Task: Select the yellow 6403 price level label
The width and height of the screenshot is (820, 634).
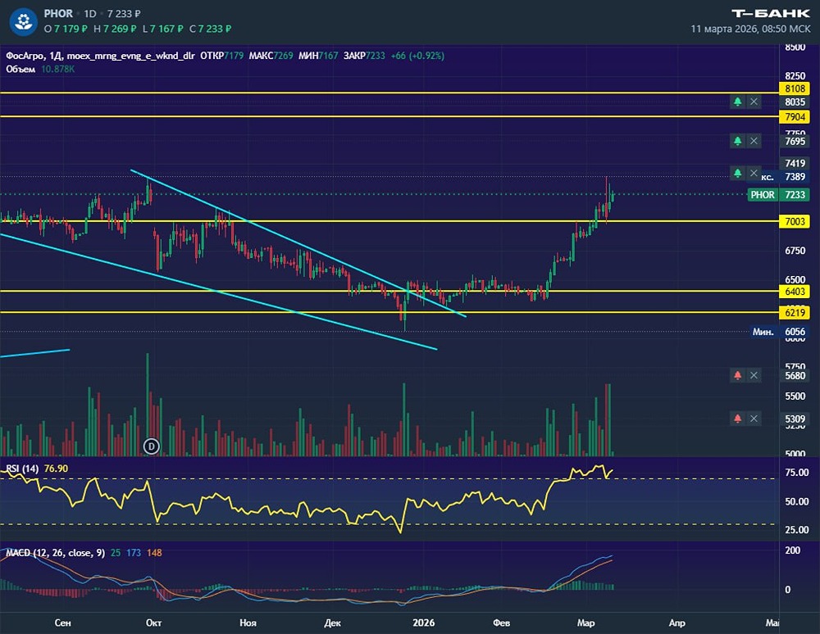Action: coord(795,292)
